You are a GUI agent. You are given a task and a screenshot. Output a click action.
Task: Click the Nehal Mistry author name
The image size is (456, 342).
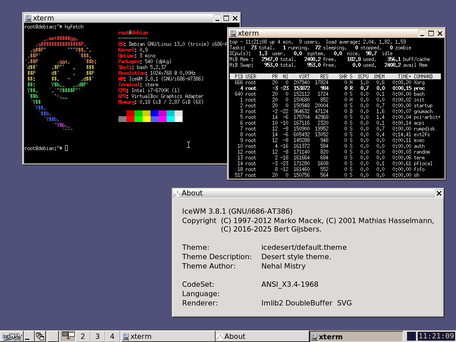[284, 266]
